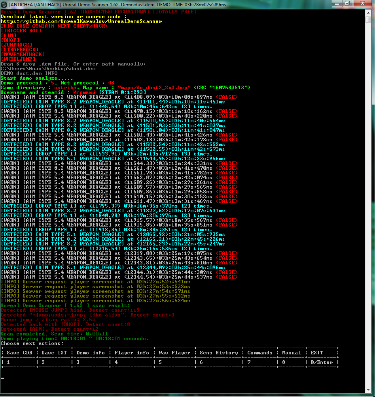Click the map name "maps/de_dust2_2x2.bsp"

point(154,87)
